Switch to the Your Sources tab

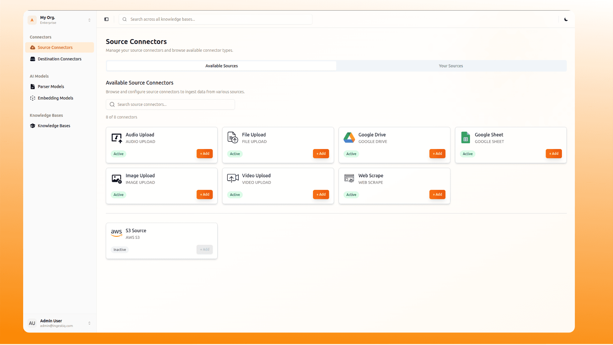(x=451, y=66)
